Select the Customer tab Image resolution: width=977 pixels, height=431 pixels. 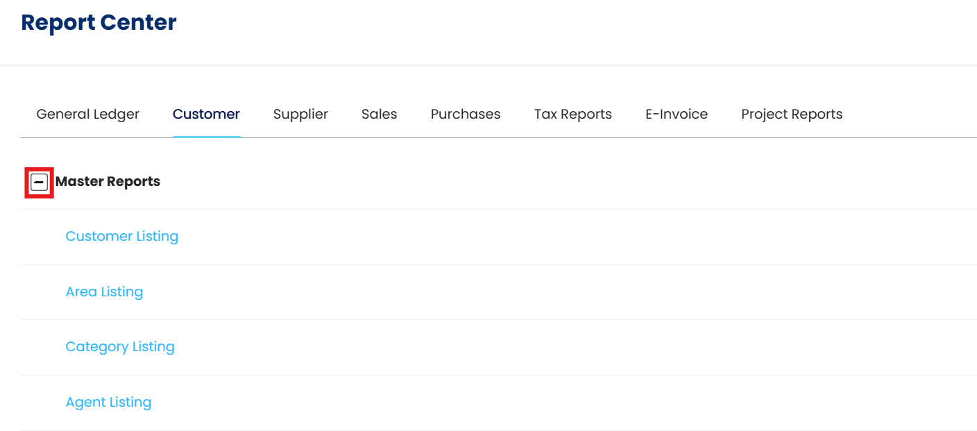point(206,115)
